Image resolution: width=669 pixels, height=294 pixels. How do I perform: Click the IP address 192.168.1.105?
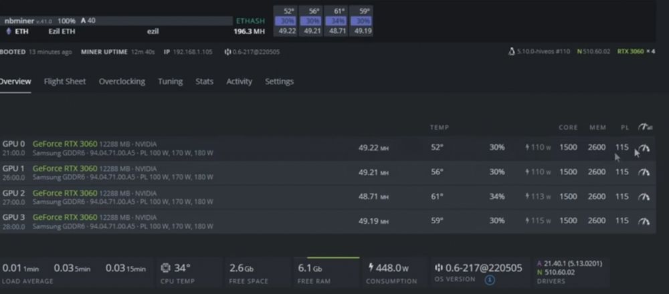click(193, 52)
